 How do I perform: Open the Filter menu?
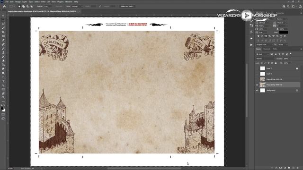[43, 2]
